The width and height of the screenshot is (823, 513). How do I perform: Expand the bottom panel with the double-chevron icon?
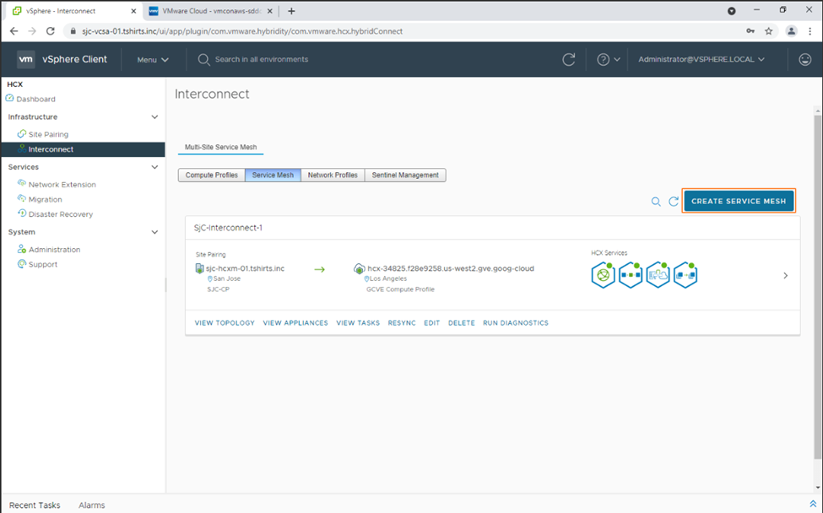tap(813, 504)
